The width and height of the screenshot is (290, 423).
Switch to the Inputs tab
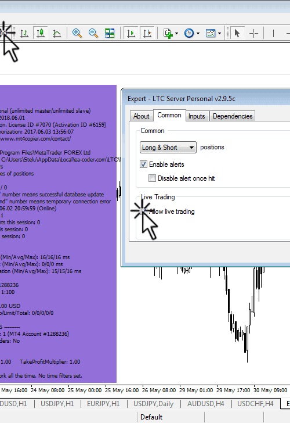(197, 116)
